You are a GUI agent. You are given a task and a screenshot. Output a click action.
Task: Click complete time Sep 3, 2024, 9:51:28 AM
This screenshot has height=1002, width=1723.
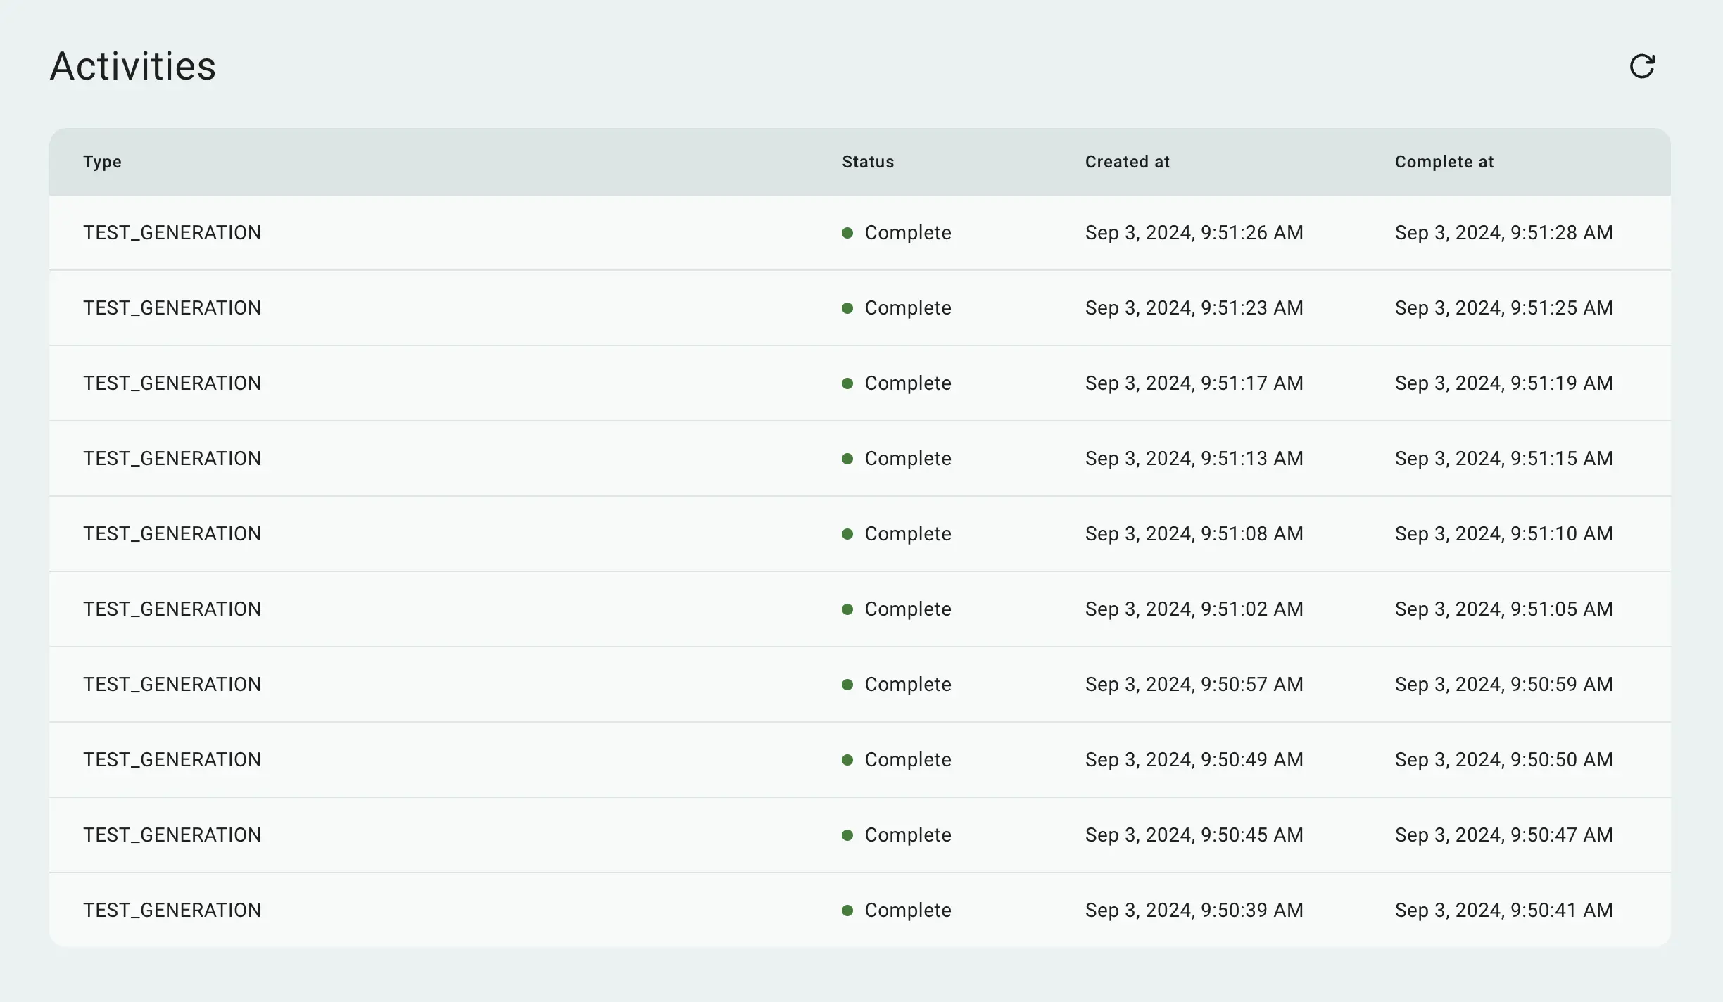click(x=1504, y=233)
